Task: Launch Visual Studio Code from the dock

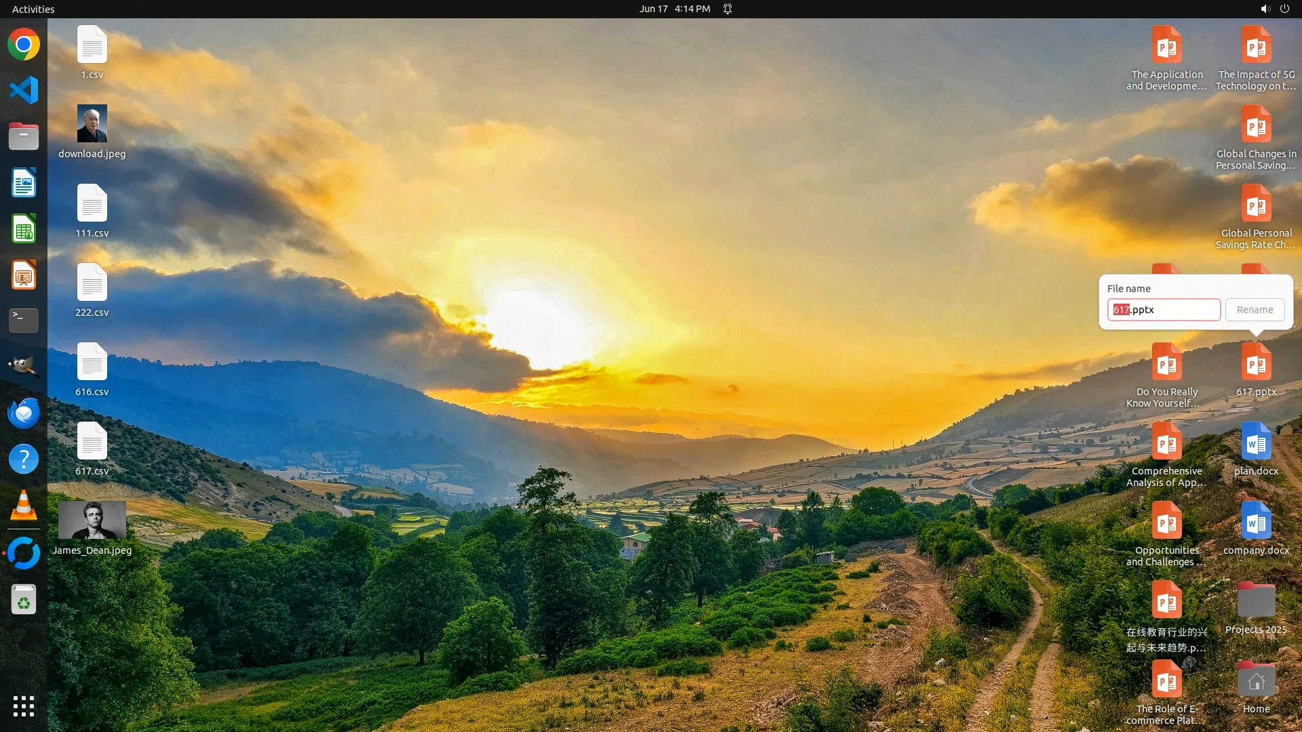Action: click(24, 90)
